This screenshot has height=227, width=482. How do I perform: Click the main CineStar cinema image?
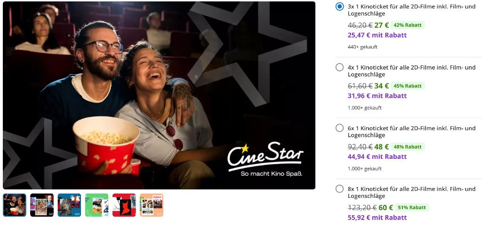[x=159, y=95]
